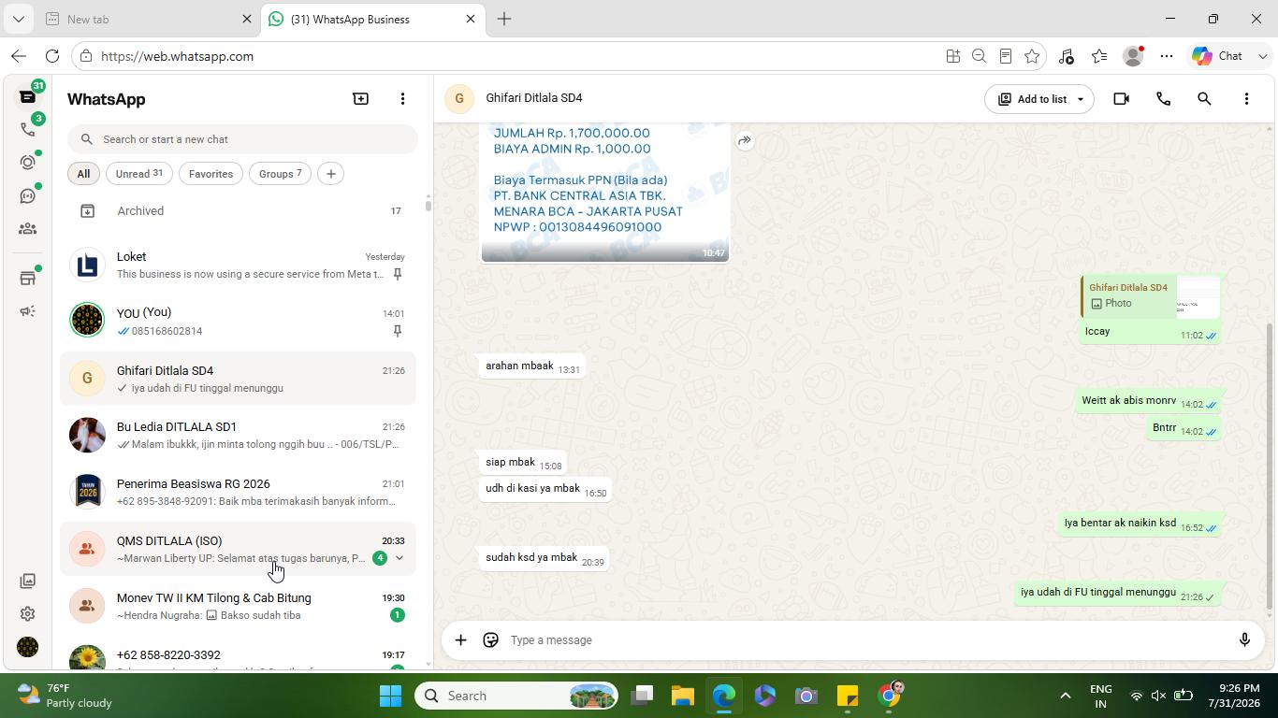The image size is (1278, 718).
Task: Start a voice call in chat header
Action: (1163, 98)
